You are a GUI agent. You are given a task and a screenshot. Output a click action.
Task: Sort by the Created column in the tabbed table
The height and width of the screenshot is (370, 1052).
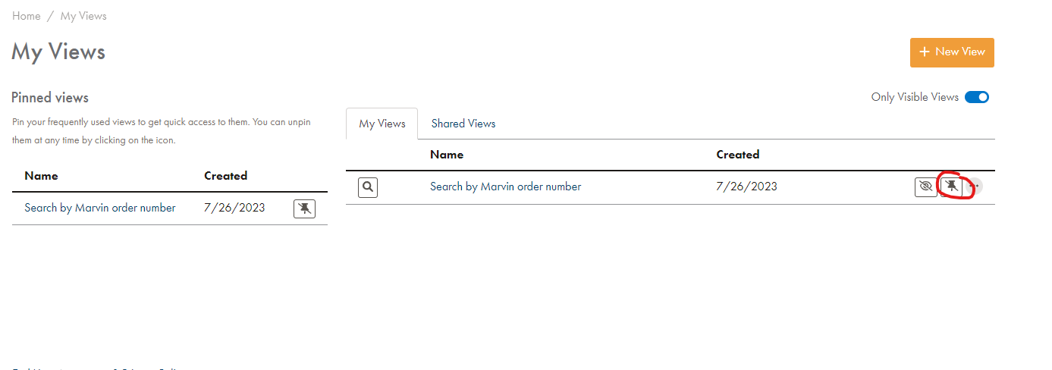[737, 155]
